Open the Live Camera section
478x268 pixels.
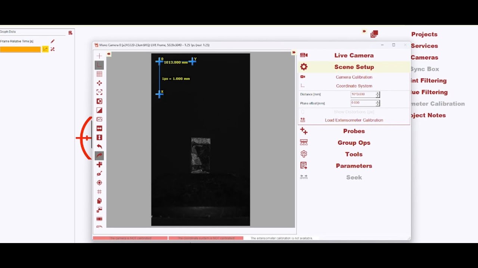tap(354, 55)
